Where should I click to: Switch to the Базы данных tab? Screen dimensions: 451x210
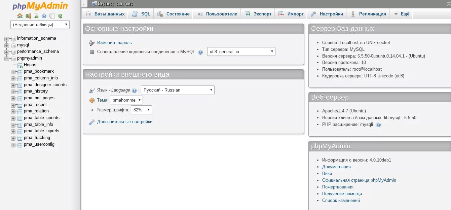105,14
